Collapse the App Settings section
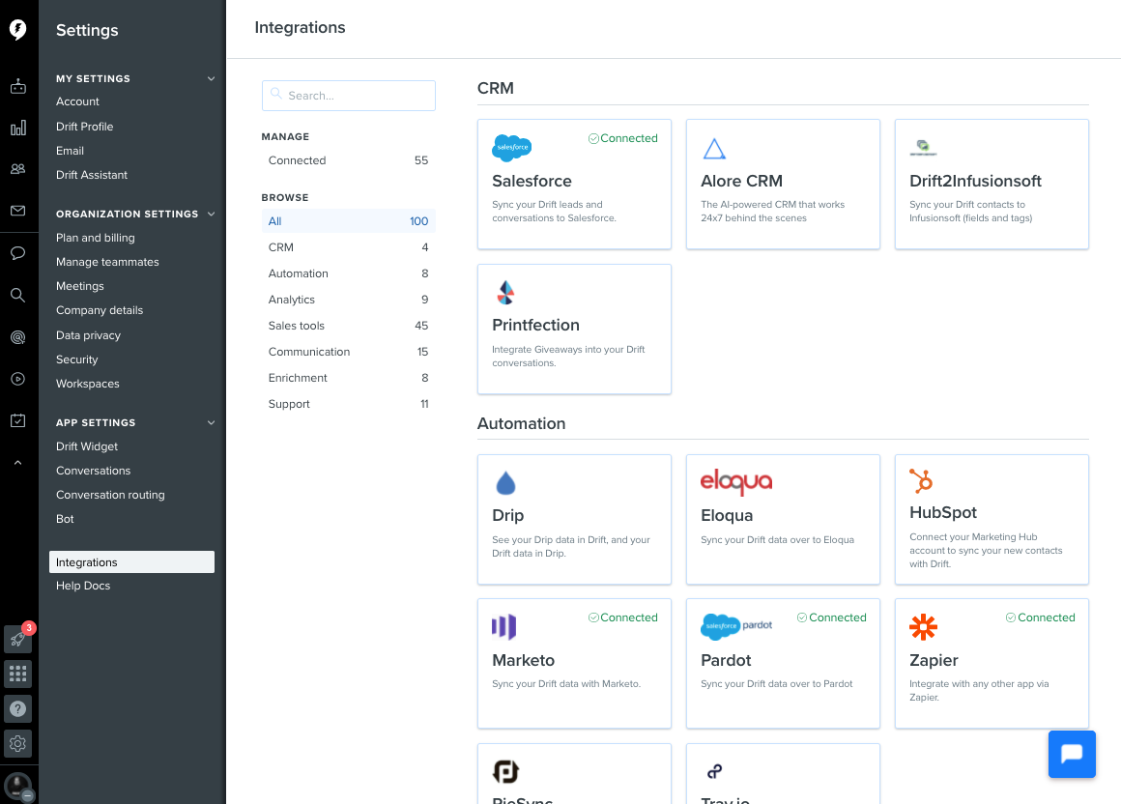Viewport: 1121px width, 804px height. pos(211,423)
